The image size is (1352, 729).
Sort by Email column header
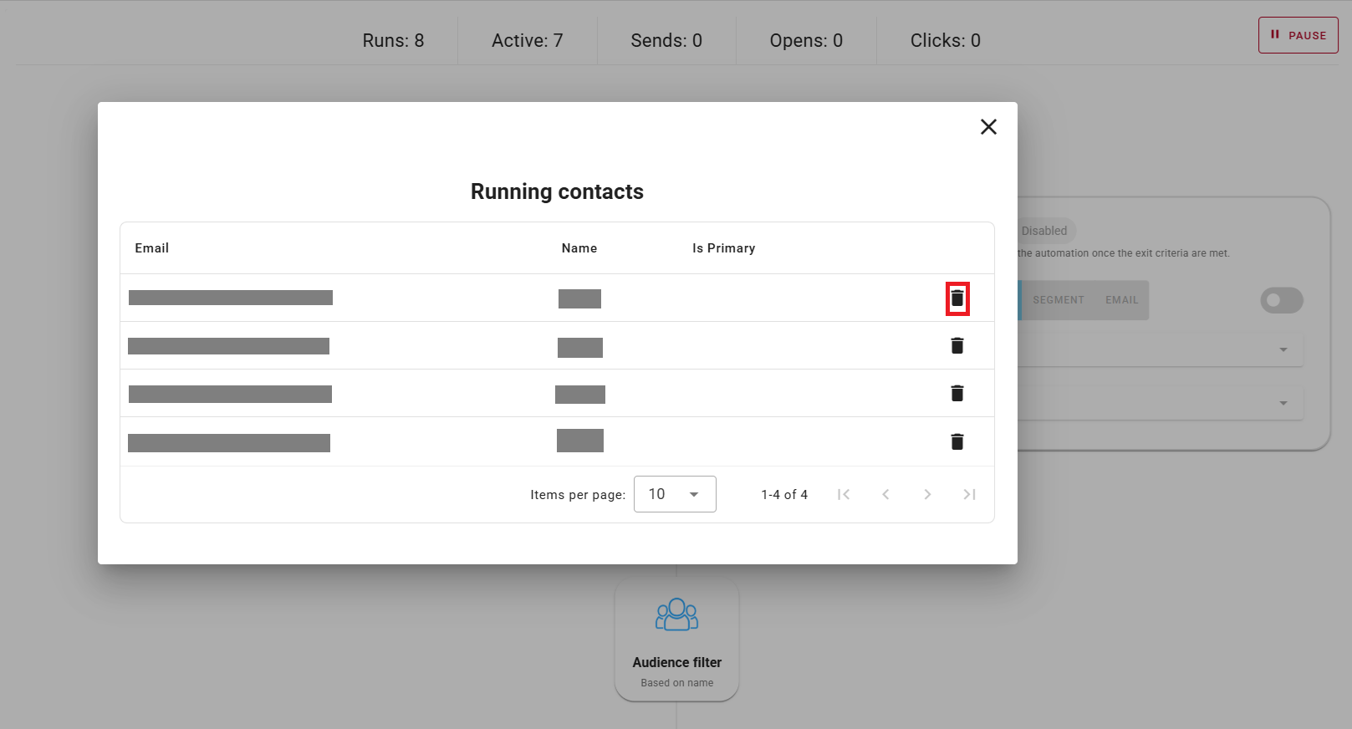pos(152,248)
